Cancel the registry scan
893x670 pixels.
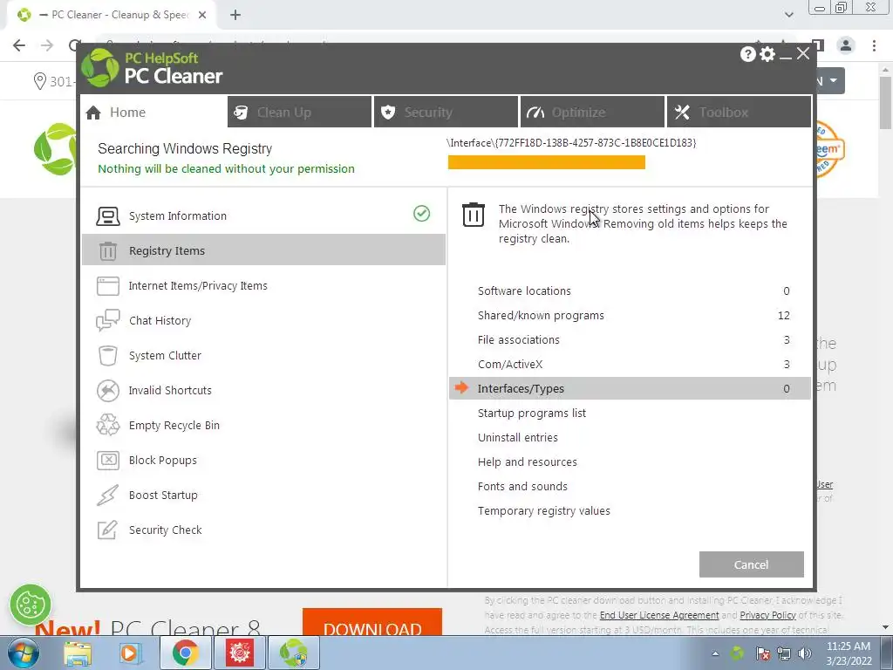(751, 564)
